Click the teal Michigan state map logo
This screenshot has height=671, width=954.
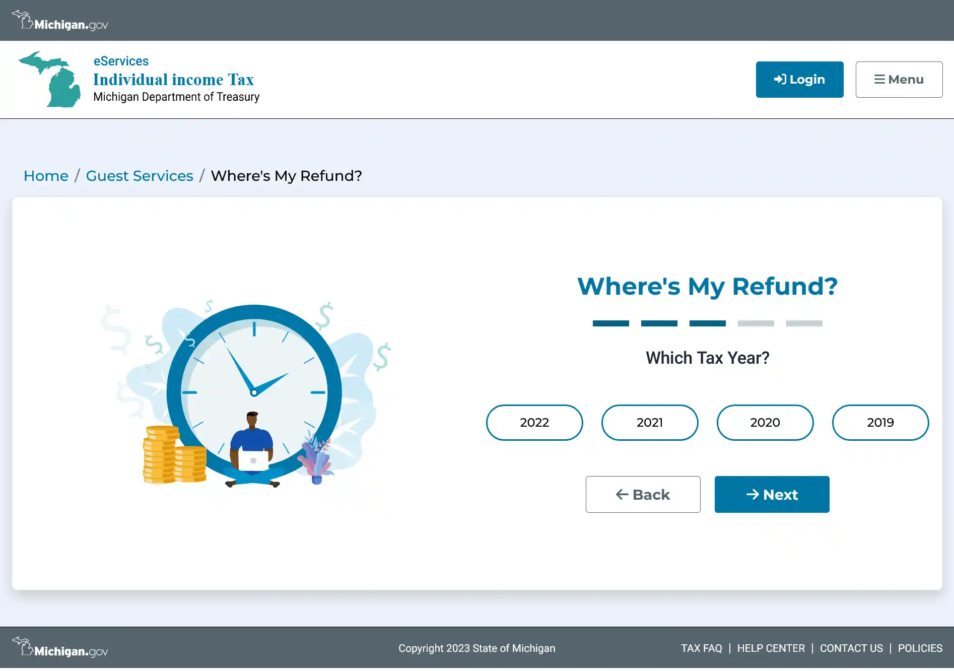coord(50,80)
